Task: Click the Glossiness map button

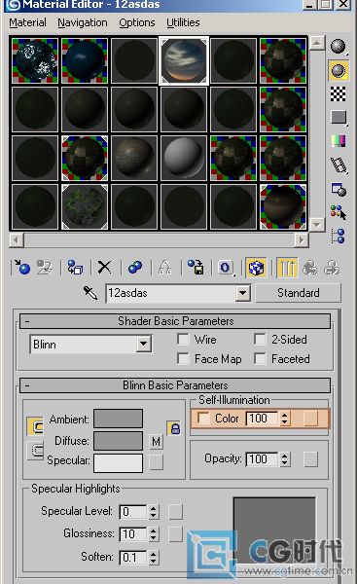Action: tap(175, 534)
